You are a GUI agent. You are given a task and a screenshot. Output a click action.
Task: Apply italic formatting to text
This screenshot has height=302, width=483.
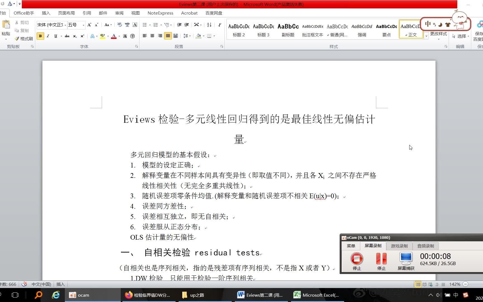tap(48, 36)
